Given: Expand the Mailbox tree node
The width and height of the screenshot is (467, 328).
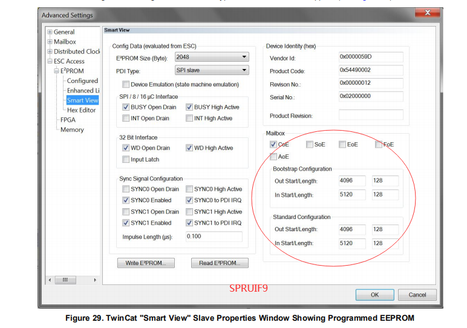Looking at the screenshot, I should (50, 42).
